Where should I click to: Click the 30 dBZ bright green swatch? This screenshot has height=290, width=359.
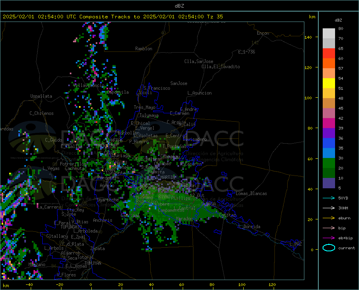[x=329, y=163]
